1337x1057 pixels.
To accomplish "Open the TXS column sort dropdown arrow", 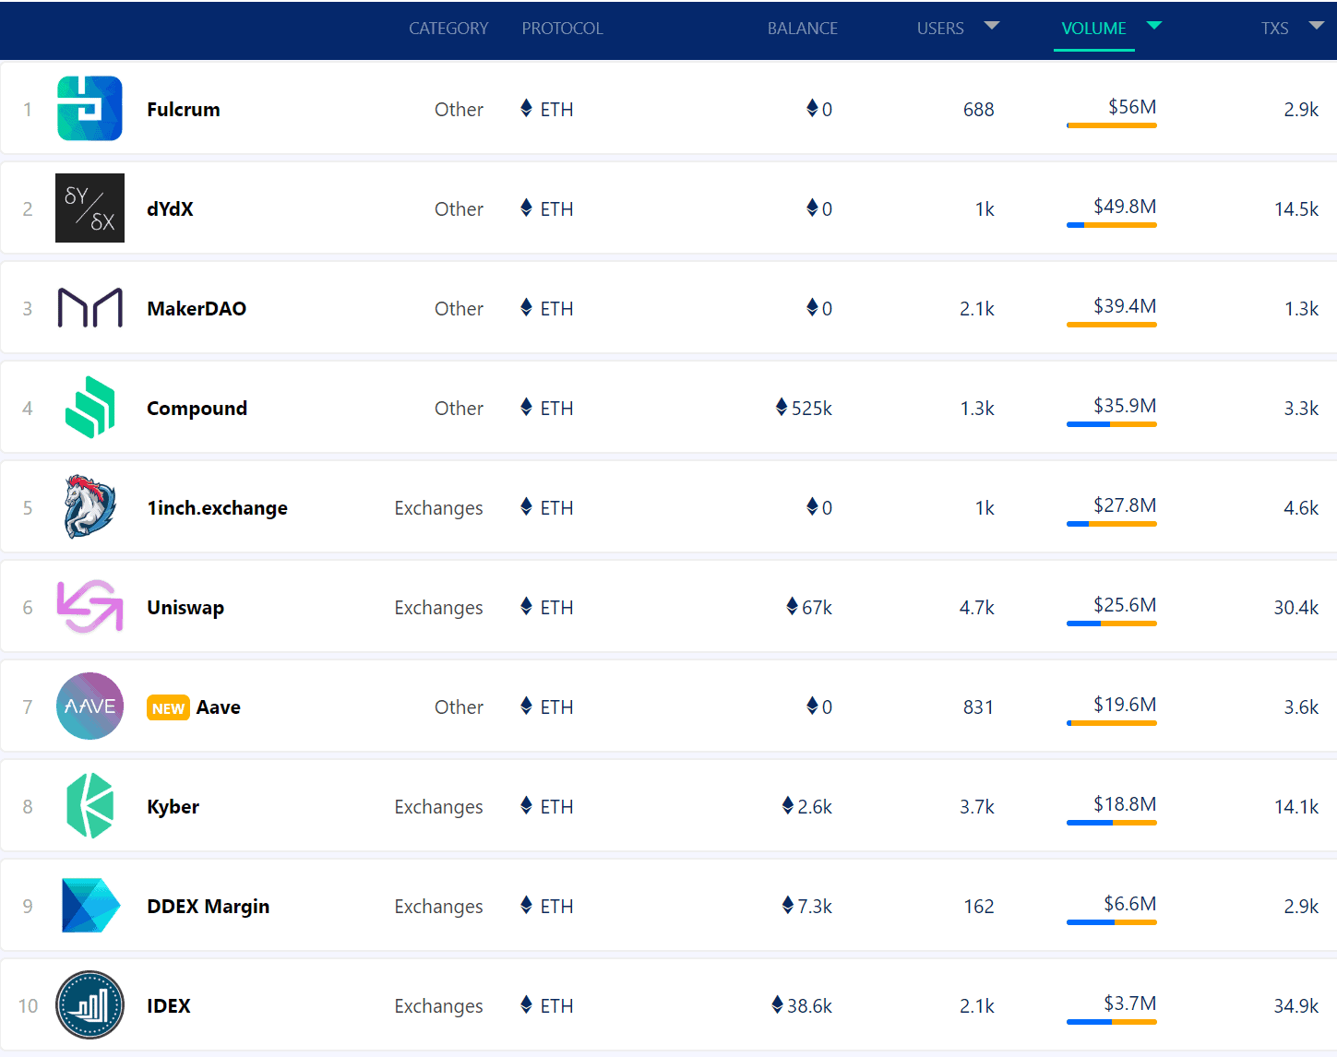I will tap(1317, 26).
